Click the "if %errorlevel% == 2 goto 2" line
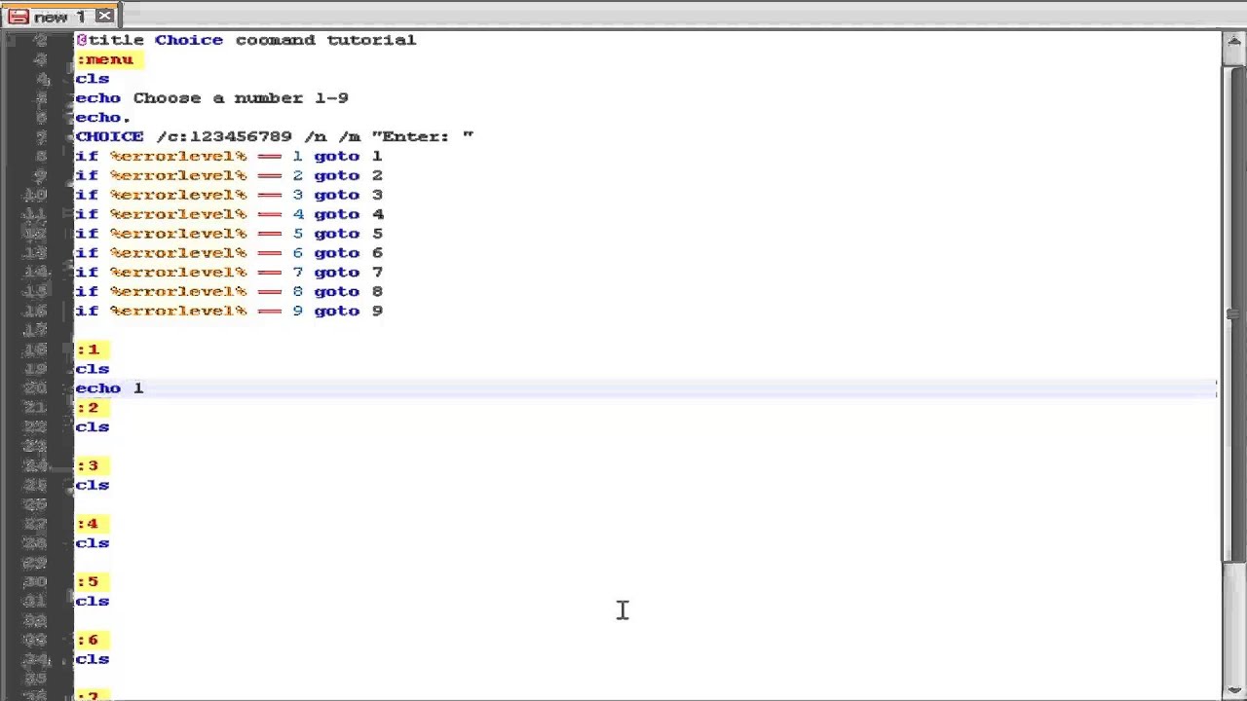Screen dimensions: 1247x701 (x=229, y=176)
